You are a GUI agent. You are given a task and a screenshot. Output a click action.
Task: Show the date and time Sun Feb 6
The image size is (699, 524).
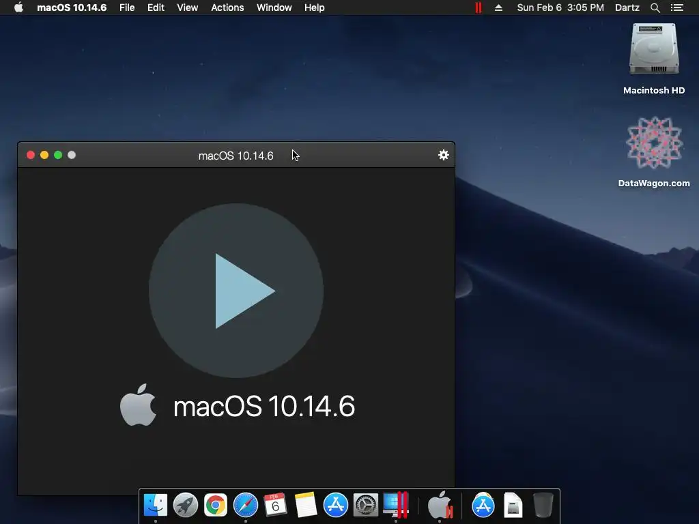pos(560,8)
